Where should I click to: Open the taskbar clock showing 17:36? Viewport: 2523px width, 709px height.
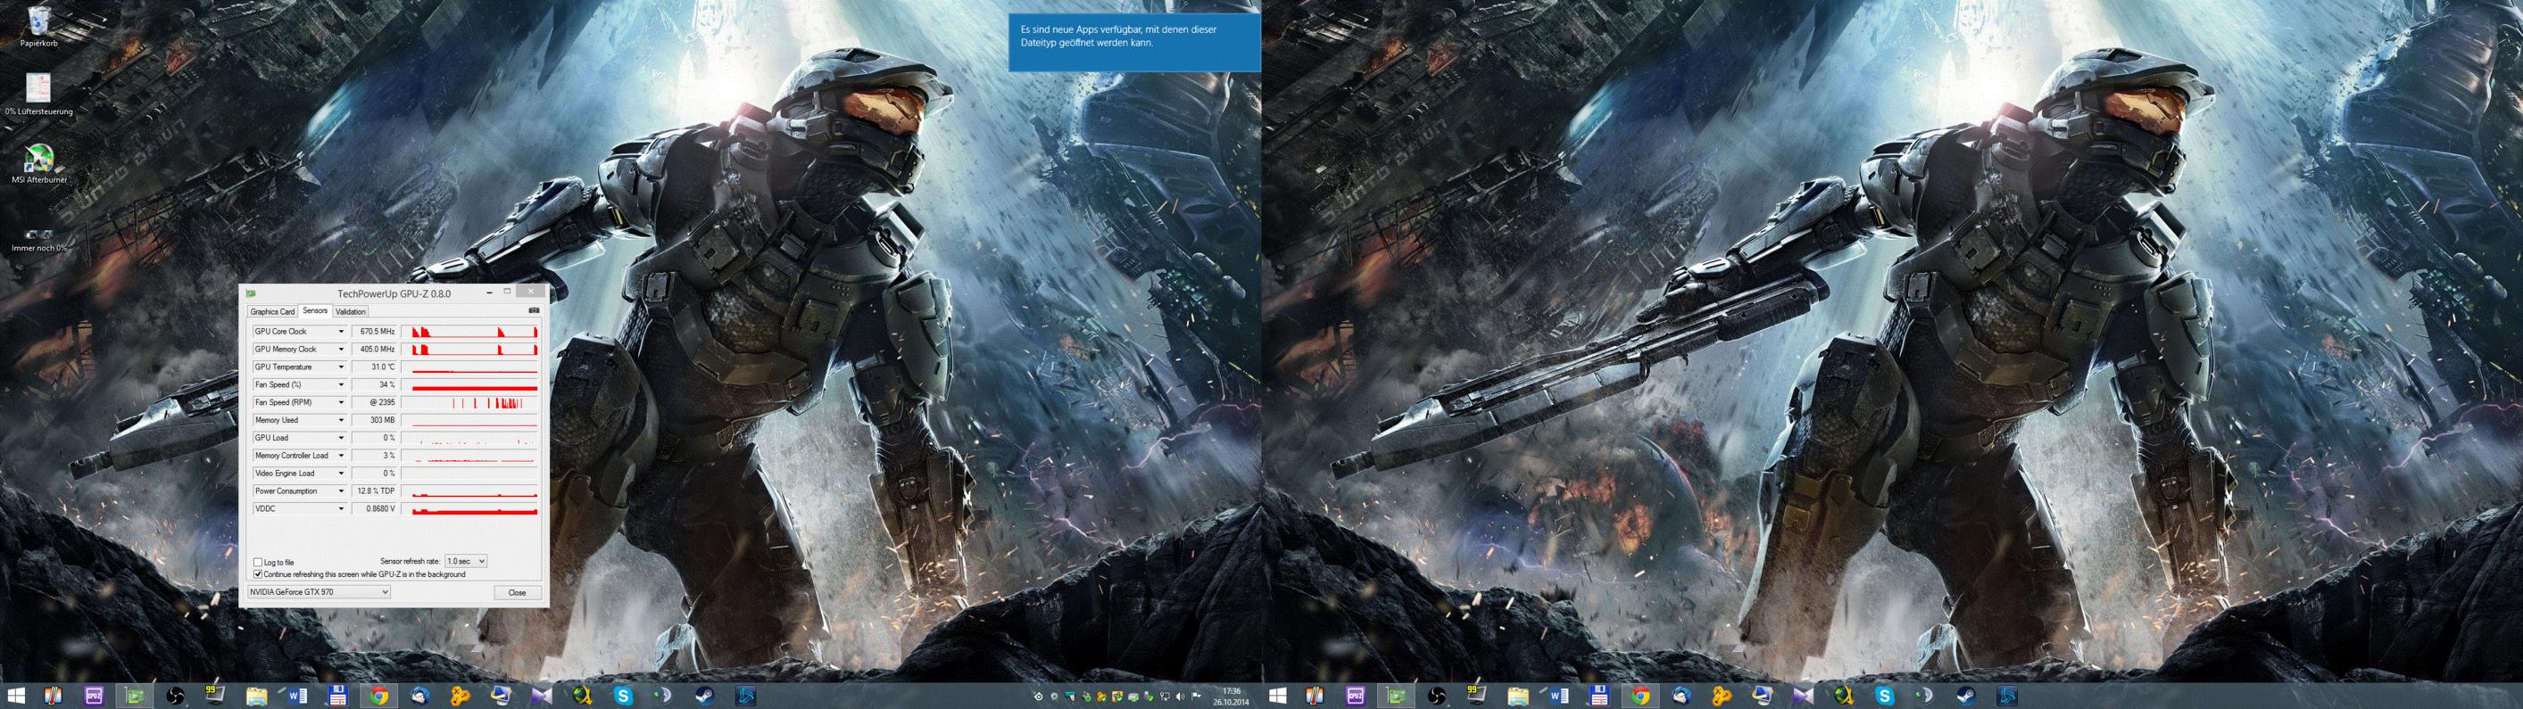point(1231,696)
